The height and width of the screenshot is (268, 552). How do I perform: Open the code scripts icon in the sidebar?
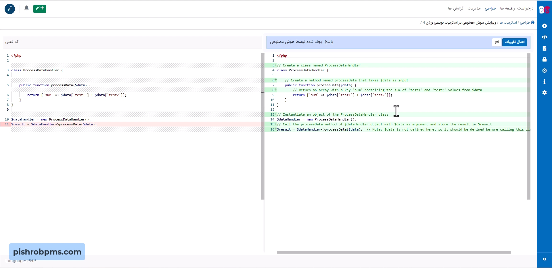[x=544, y=37]
